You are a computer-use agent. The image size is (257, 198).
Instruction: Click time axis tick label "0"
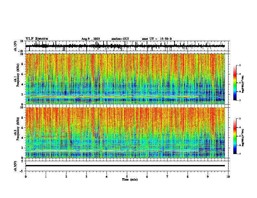click(x=26, y=177)
